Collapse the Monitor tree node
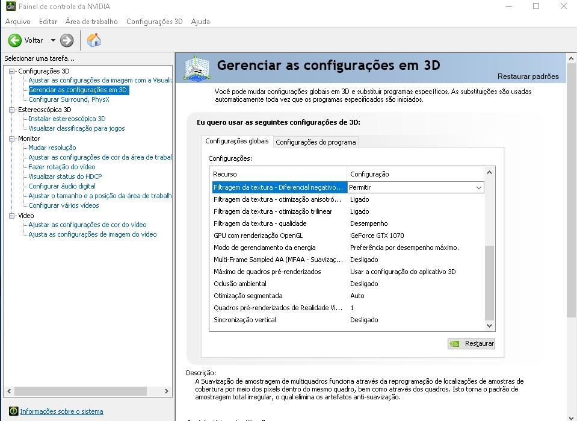Image resolution: width=577 pixels, height=421 pixels. (12, 139)
